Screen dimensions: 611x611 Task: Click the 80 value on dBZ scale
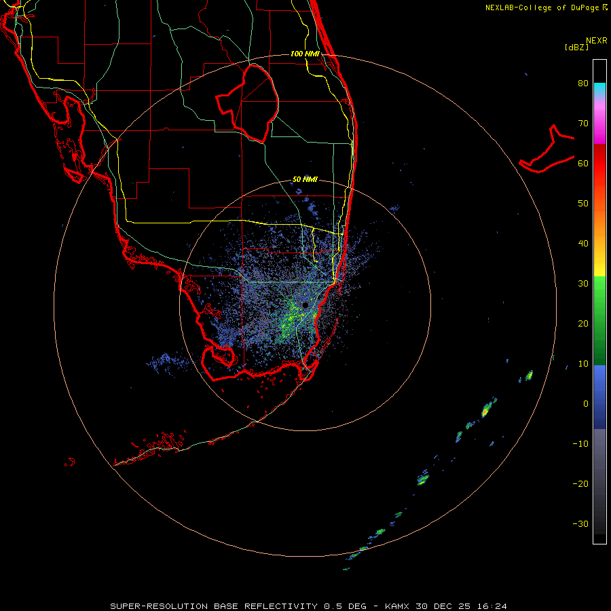(583, 84)
